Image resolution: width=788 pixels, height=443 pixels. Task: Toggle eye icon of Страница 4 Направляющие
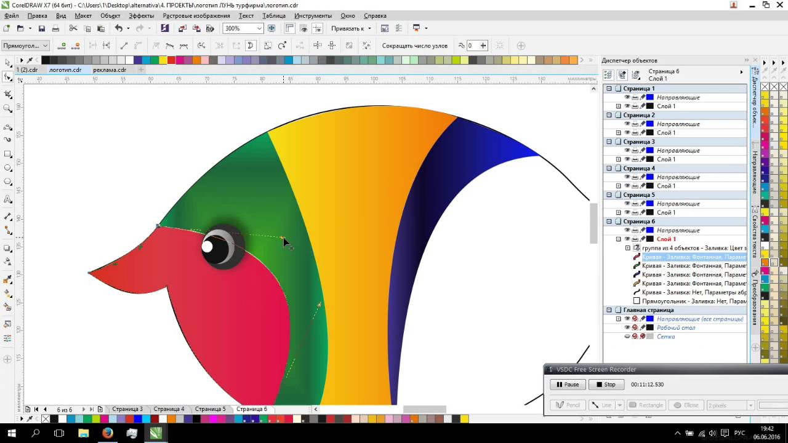627,177
